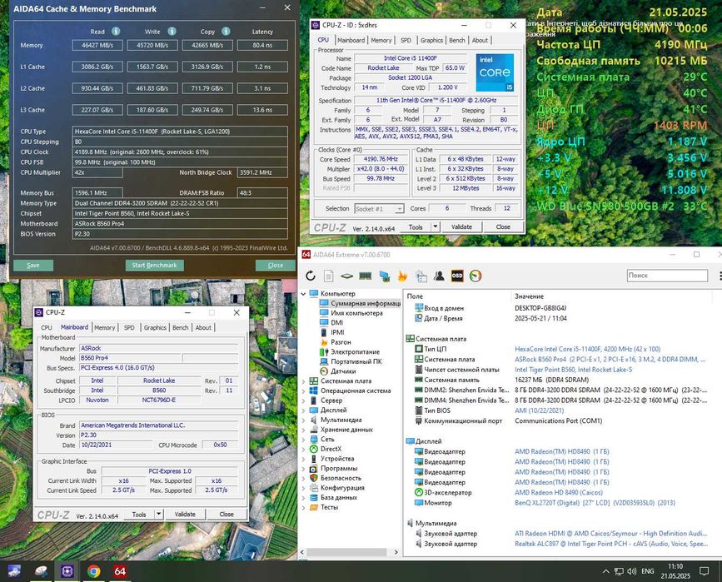Select Разгон item with flame icon
Screen dimensions: 722x582
click(x=341, y=342)
